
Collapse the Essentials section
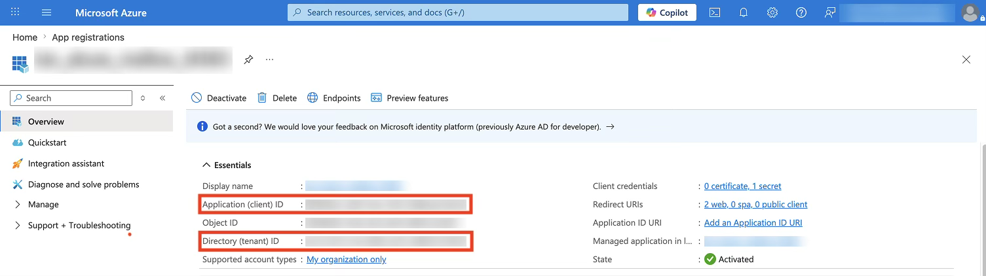point(227,165)
